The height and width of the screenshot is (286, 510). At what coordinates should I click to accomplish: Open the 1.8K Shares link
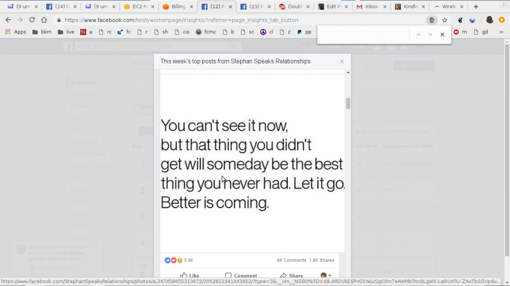click(321, 260)
